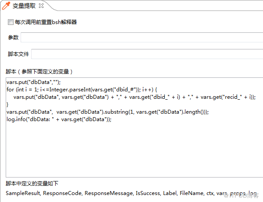Click the 参数 input field
This screenshot has width=263, height=202.
pos(142,37)
